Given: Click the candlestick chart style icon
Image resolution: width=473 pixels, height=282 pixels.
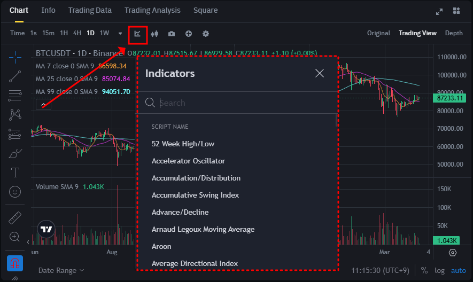Looking at the screenshot, I should [155, 34].
